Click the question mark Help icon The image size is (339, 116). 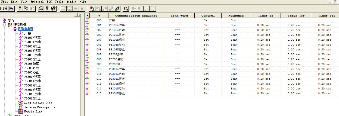(x=47, y=8)
